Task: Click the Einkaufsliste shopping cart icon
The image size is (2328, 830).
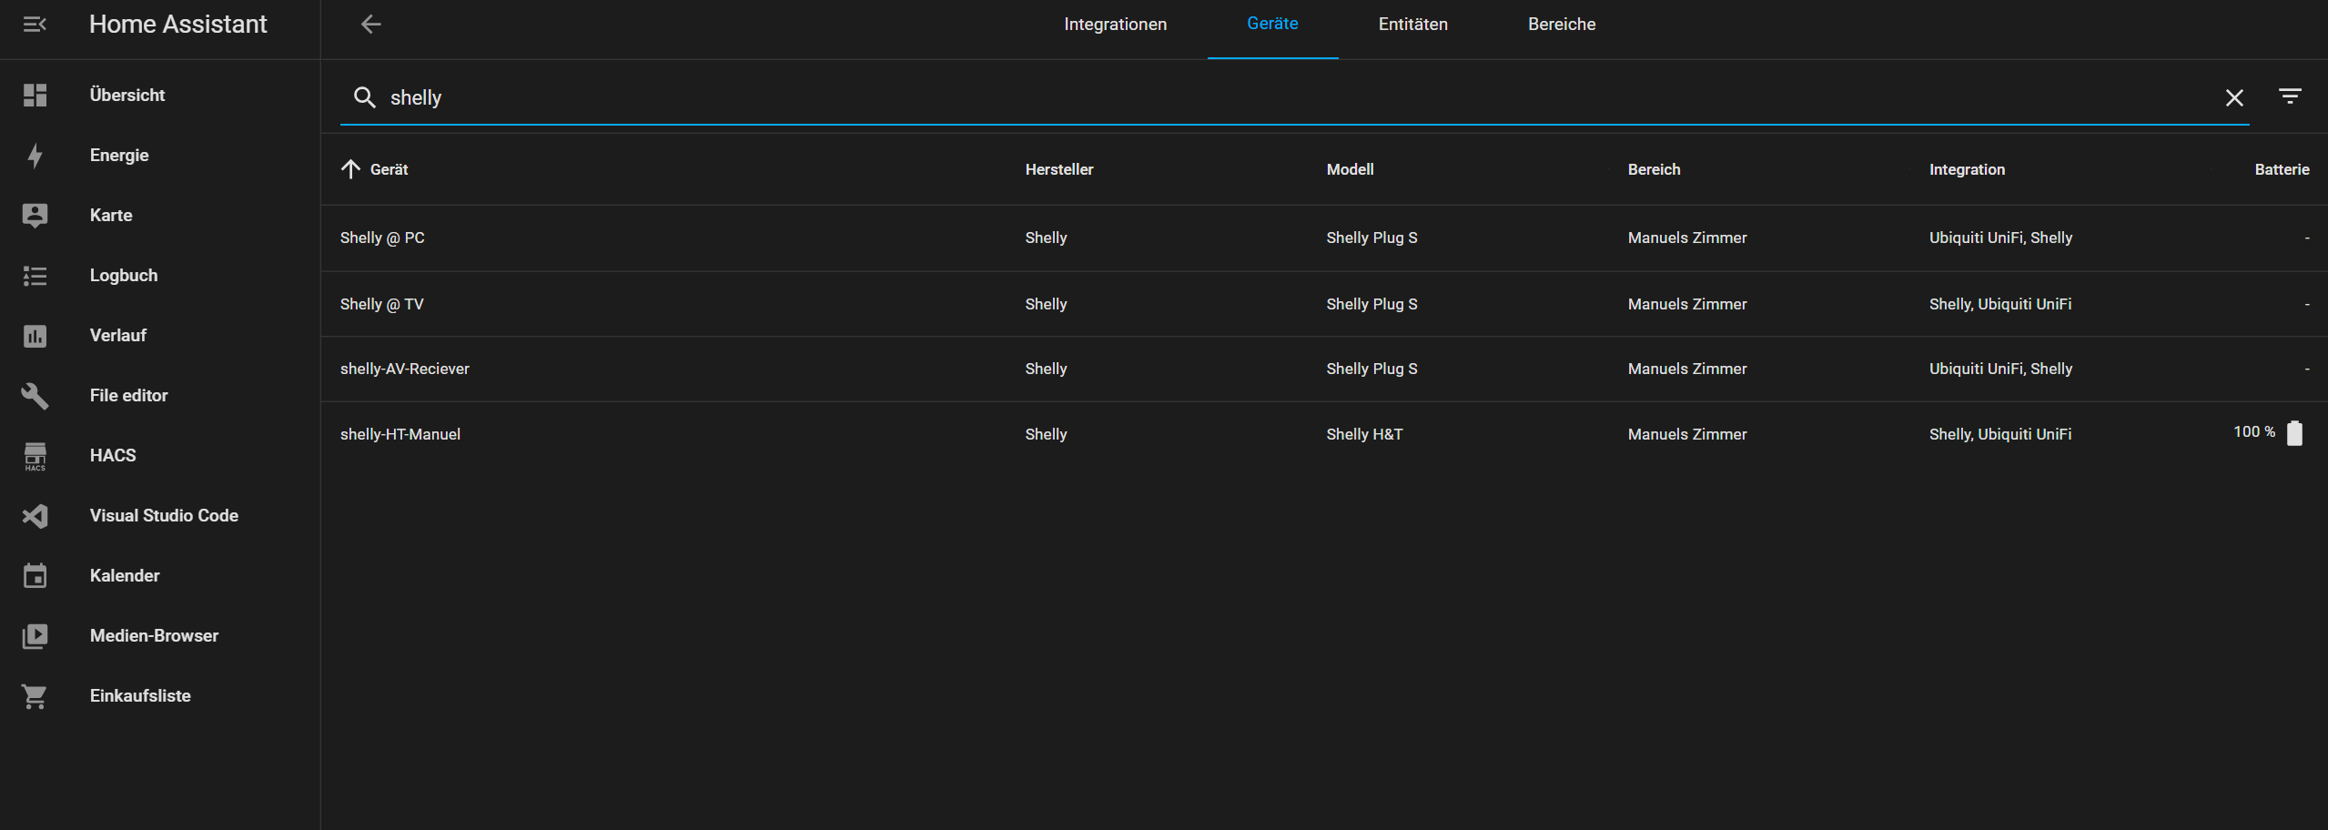Action: (35, 696)
